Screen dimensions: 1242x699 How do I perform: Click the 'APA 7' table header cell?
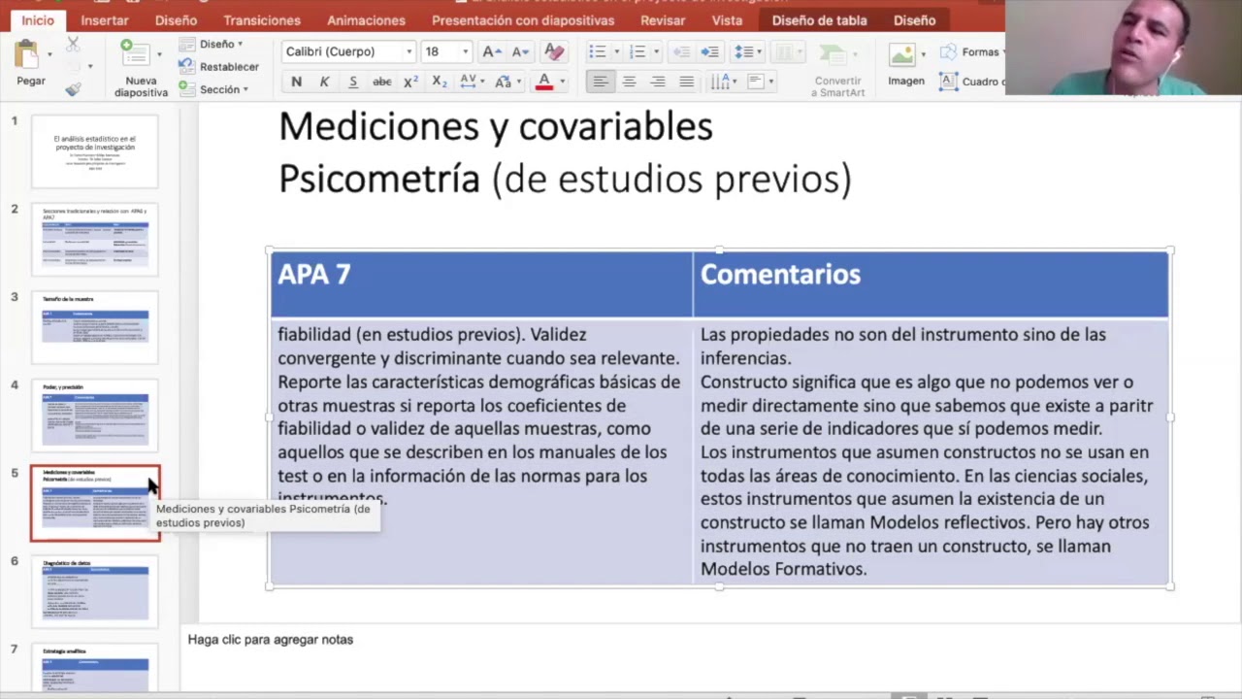click(481, 283)
